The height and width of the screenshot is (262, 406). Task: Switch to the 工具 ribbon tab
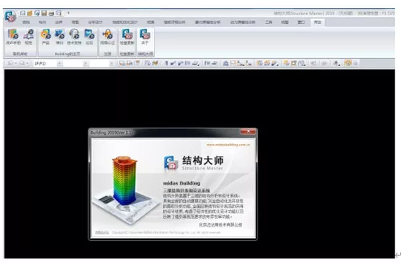pyautogui.click(x=268, y=23)
